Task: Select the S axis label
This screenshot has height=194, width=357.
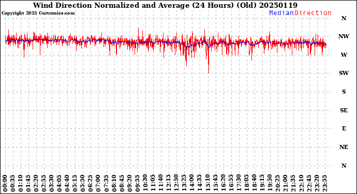Action: [x=344, y=92]
